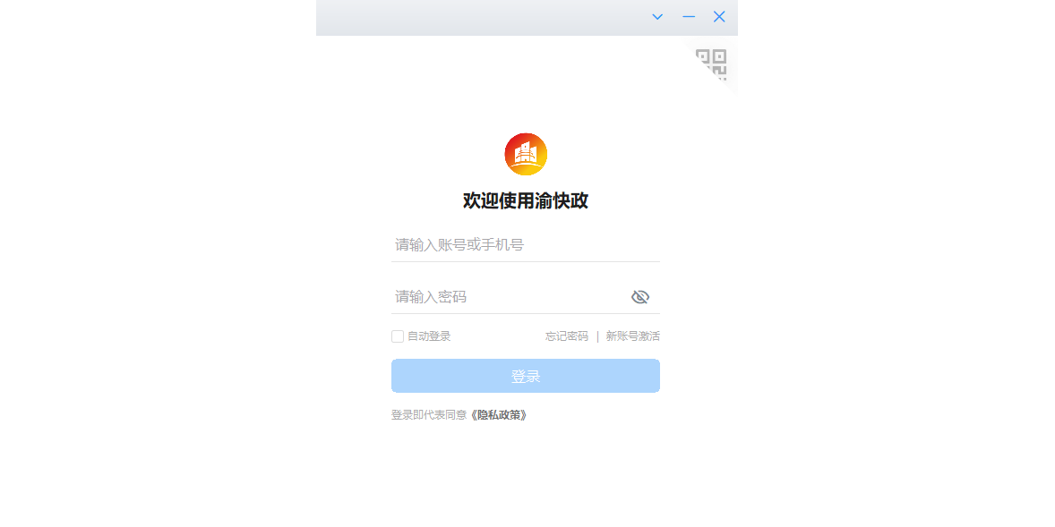
Task: Switch to QR code login
Action: pos(711,64)
